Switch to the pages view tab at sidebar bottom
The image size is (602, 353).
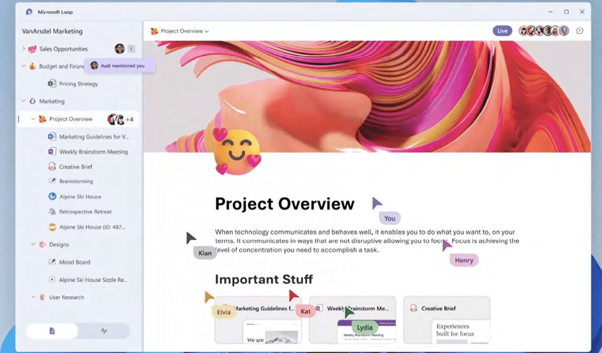pyautogui.click(x=52, y=331)
